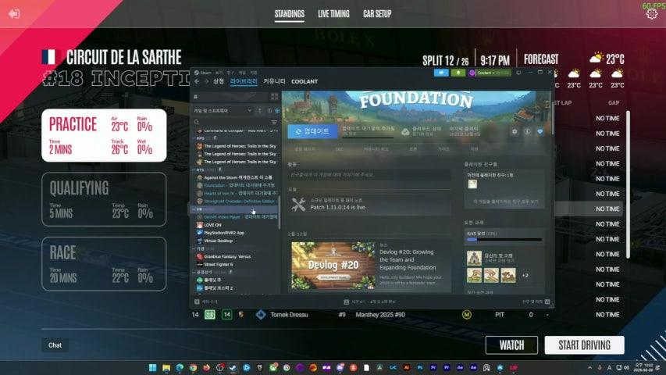Open the COOLANT profile tab in Steam
Viewport: 666px width, 375px height.
click(x=305, y=81)
